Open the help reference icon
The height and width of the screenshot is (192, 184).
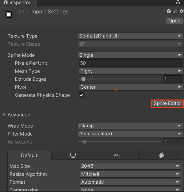pyautogui.click(x=169, y=11)
